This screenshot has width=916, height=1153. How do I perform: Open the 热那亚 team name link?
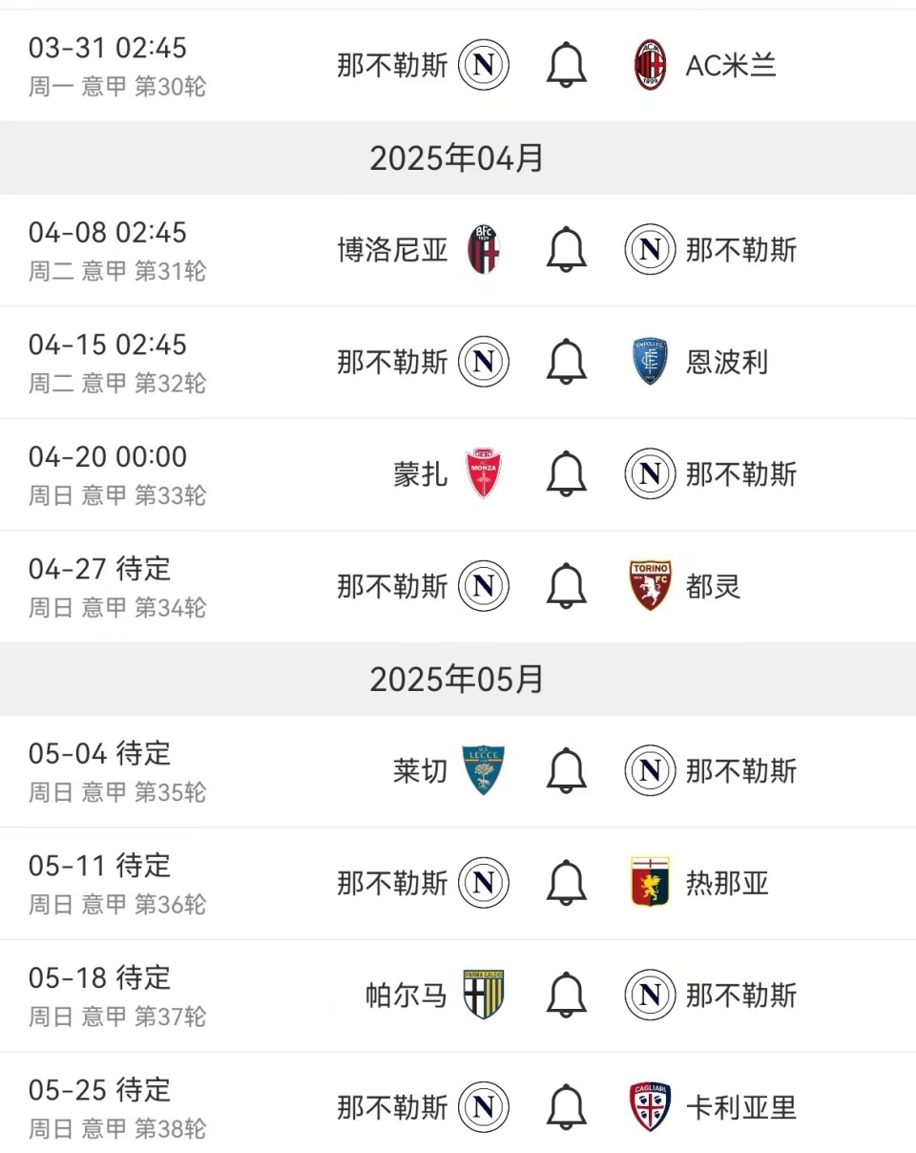727,883
